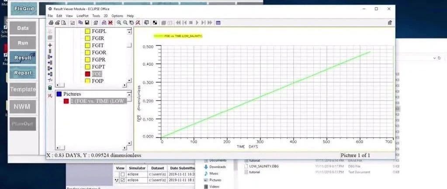Click the Copy icon in the toolbar
Image resolution: width=447 pixels, height=189 pixels.
point(80,23)
